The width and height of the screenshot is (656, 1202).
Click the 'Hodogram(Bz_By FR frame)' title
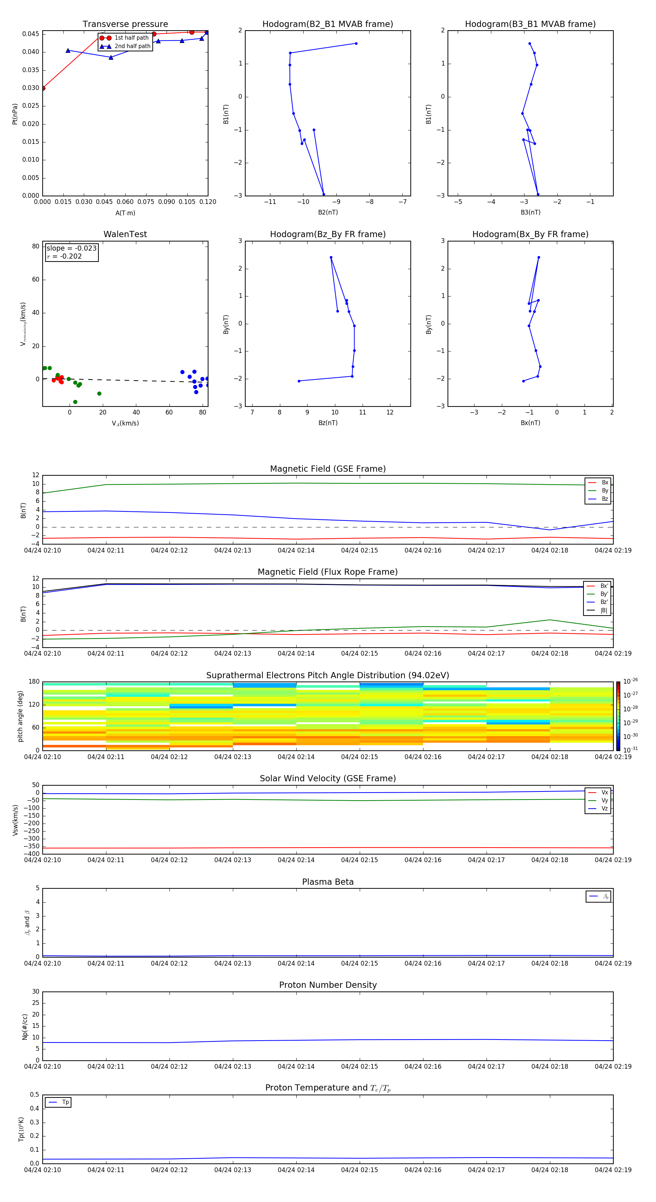(328, 234)
